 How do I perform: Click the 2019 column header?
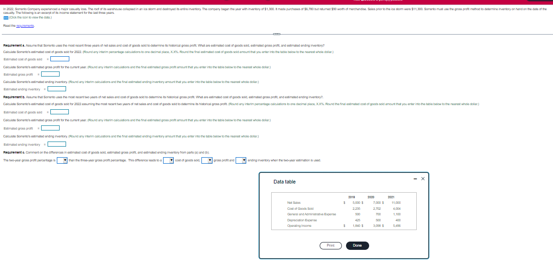pyautogui.click(x=352, y=197)
